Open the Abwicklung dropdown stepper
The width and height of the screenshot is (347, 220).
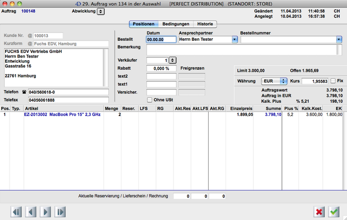101,11
